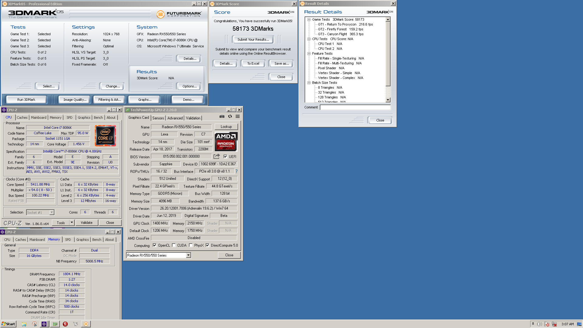Click the 3DMark05 title bar icon
The image size is (583, 328).
pyautogui.click(x=5, y=4)
